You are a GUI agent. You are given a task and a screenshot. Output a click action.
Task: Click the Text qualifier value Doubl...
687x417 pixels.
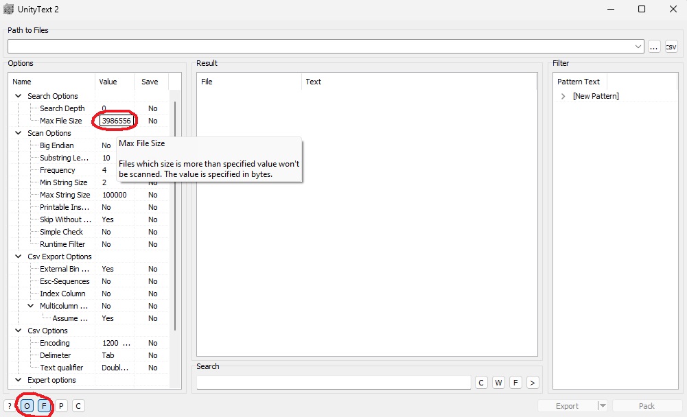pyautogui.click(x=115, y=368)
